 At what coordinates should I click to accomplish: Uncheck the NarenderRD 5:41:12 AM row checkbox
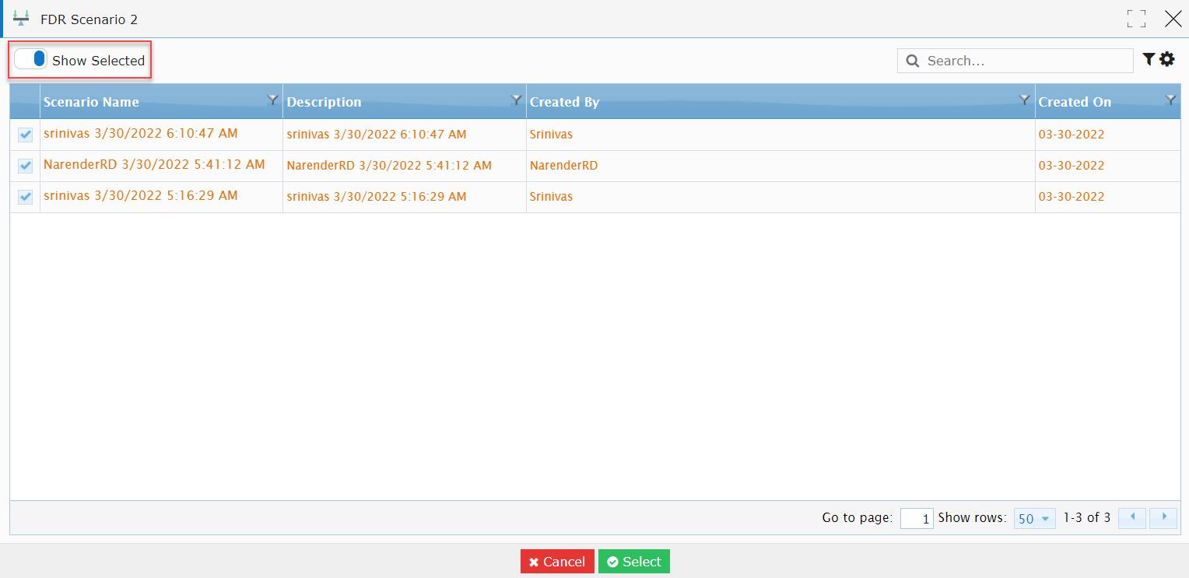(x=26, y=166)
